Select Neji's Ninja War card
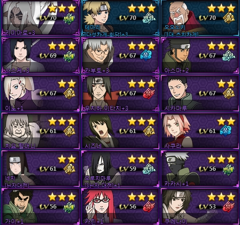This screenshot has height=225, width=240. tap(41, 169)
